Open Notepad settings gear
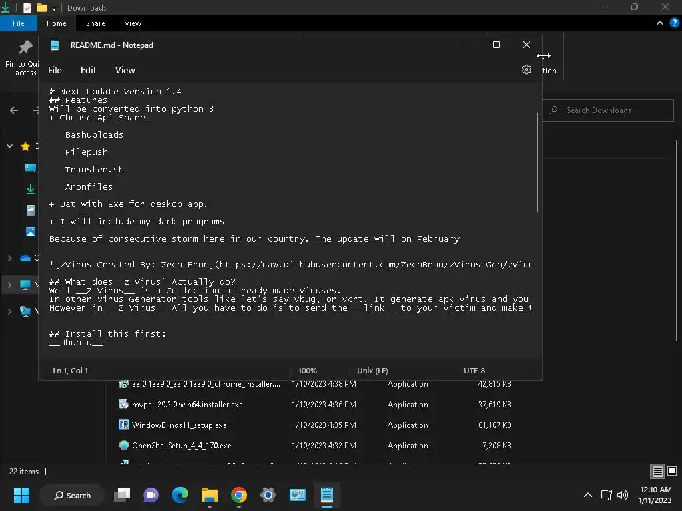 [x=526, y=69]
